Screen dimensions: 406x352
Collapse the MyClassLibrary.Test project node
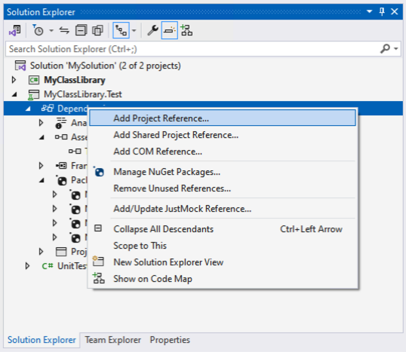(14, 95)
